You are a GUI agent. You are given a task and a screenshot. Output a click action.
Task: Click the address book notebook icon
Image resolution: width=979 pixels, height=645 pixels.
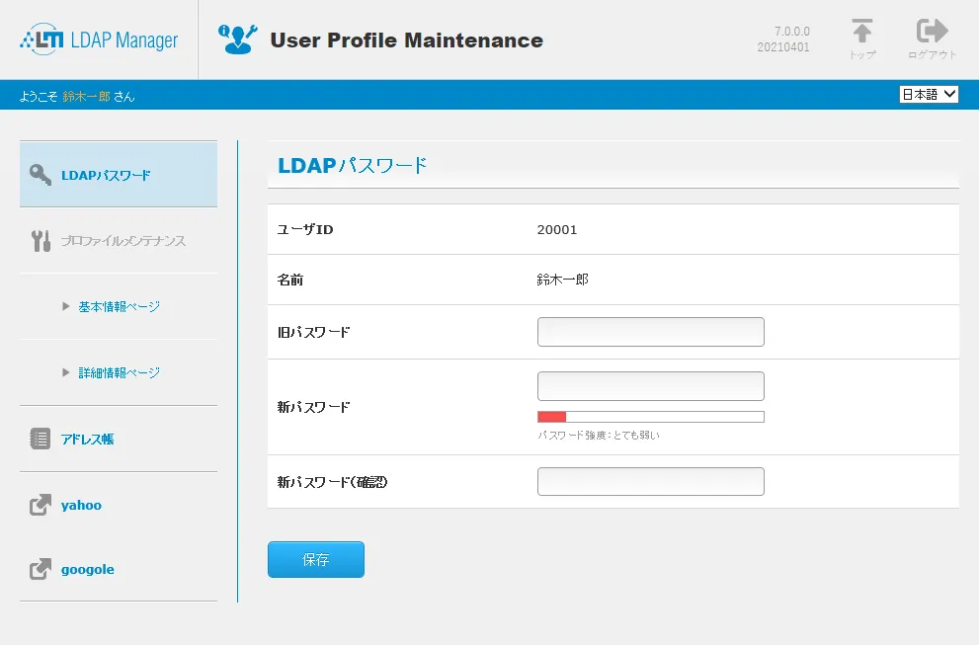coord(41,439)
